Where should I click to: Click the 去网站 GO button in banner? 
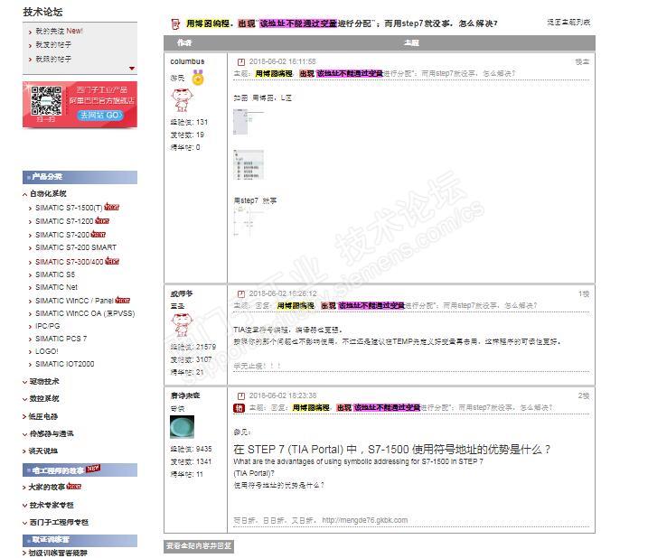pos(100,116)
